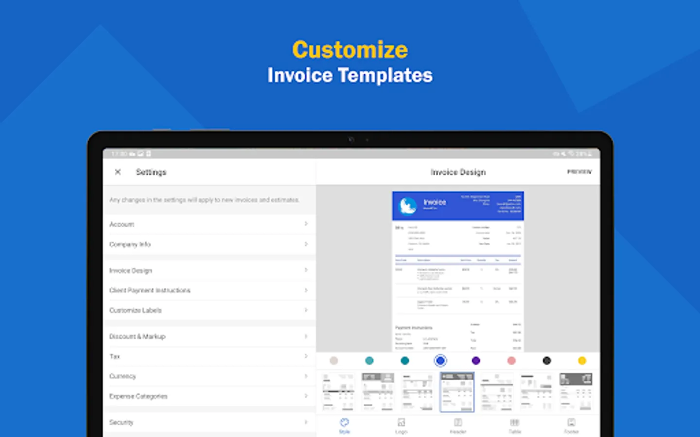
Task: Select the third invoice template thumbnail
Action: click(x=418, y=392)
